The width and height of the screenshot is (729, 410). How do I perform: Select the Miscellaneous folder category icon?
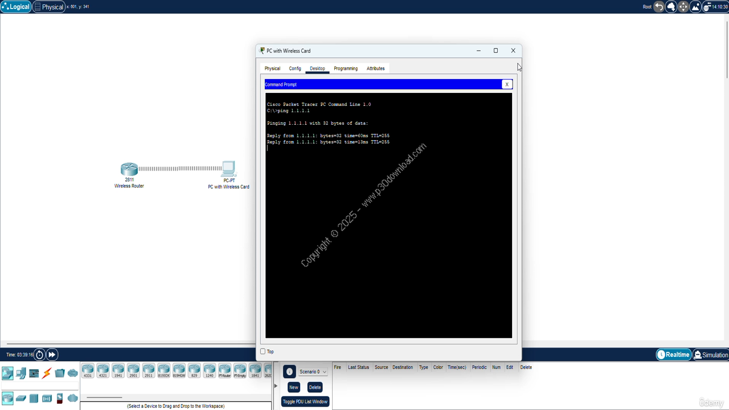60,374
